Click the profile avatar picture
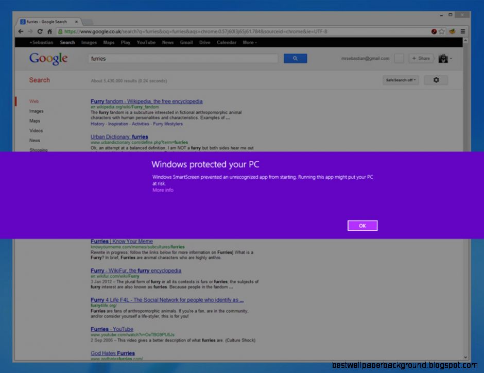 point(443,58)
